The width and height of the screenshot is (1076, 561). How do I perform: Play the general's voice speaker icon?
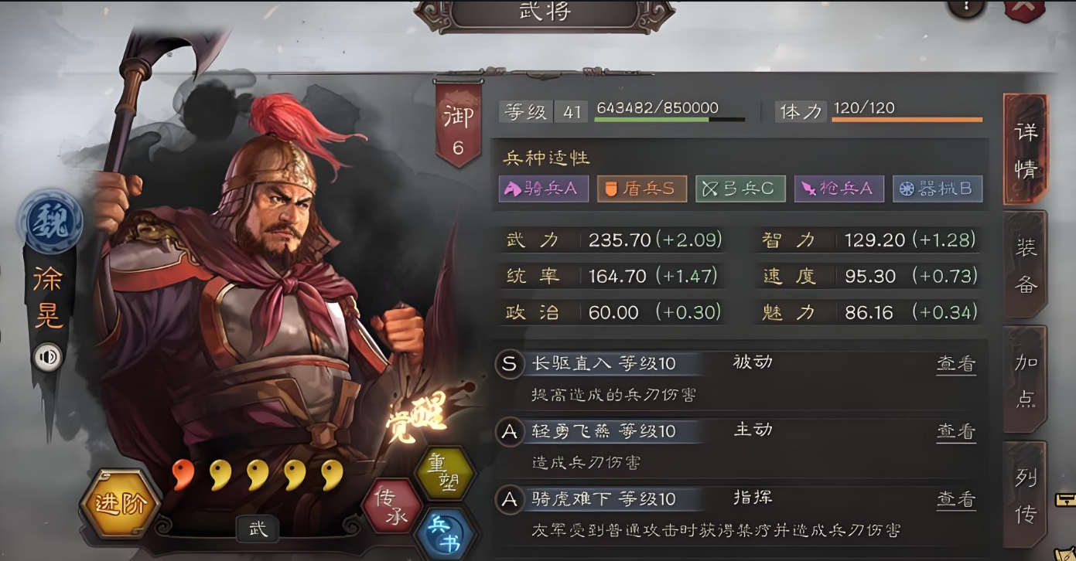48,356
